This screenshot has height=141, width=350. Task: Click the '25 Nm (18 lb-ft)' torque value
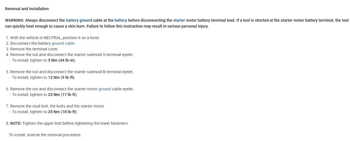(62, 112)
